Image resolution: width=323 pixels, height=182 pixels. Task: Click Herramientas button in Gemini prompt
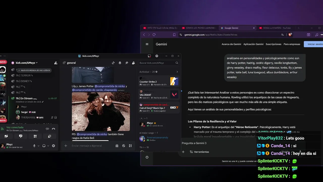coord(199,152)
